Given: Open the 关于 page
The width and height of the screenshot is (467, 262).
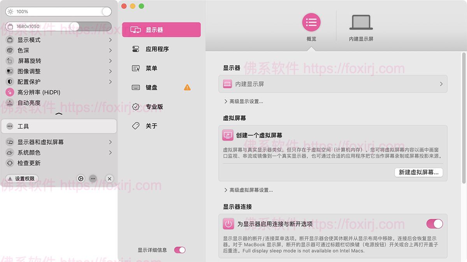Looking at the screenshot, I should point(151,126).
